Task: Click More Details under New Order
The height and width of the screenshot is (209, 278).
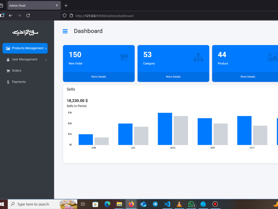Action: pos(99,77)
